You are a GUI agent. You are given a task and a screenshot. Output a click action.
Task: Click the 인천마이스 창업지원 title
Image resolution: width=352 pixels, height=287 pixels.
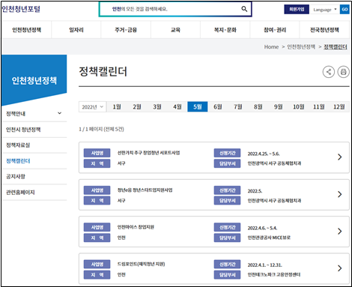[136, 227]
